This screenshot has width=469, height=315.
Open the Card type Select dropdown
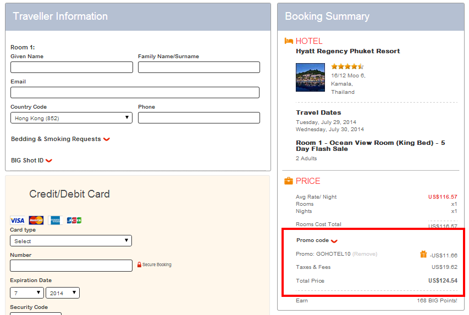click(x=71, y=241)
